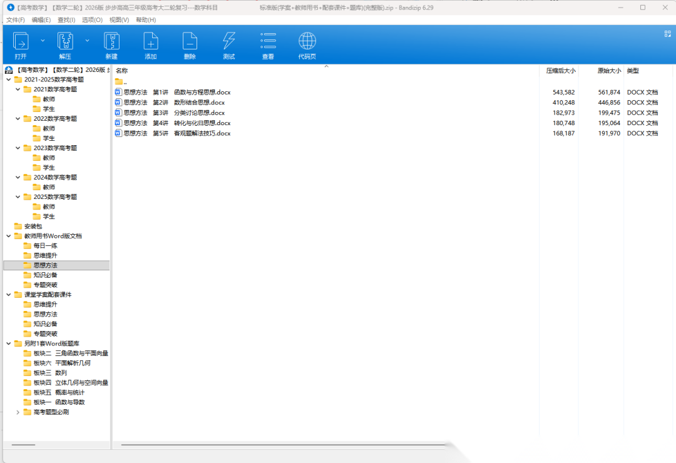Image resolution: width=676 pixels, height=463 pixels.
Task: Open the 选项(O) menu
Action: [x=92, y=20]
